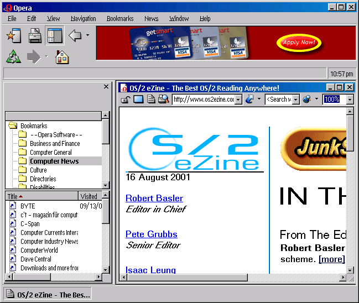Click the BYTE bookmark link icon
Image resolution: width=359 pixels, height=303 pixels.
tap(13, 206)
